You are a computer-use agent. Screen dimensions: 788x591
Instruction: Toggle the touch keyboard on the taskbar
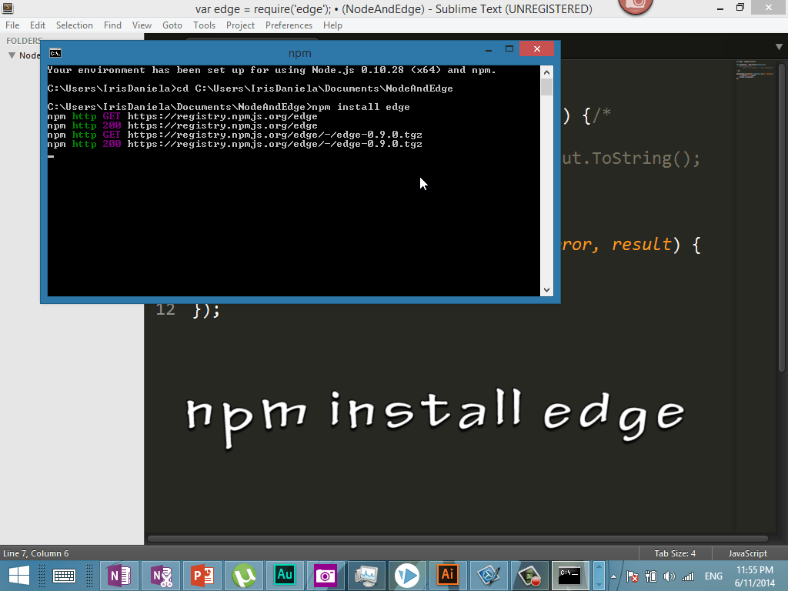[65, 575]
